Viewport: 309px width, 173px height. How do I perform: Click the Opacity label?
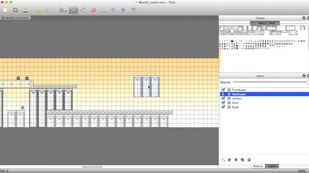tap(225, 82)
